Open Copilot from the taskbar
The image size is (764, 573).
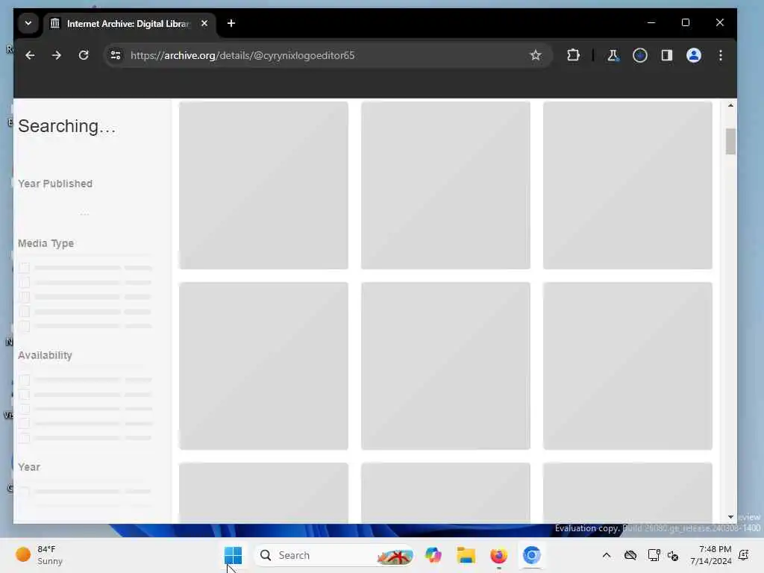[x=433, y=555]
